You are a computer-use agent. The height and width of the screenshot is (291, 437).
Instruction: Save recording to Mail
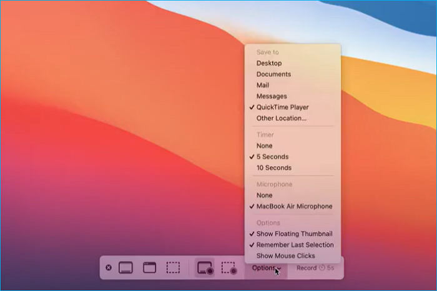pos(263,85)
